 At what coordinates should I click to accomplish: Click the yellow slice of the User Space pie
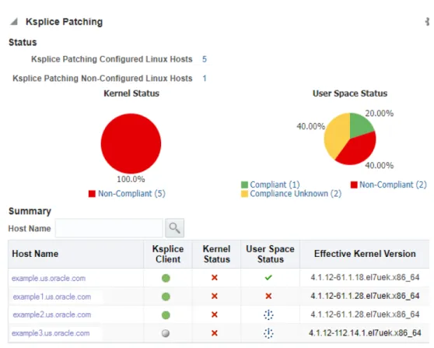[x=336, y=135]
